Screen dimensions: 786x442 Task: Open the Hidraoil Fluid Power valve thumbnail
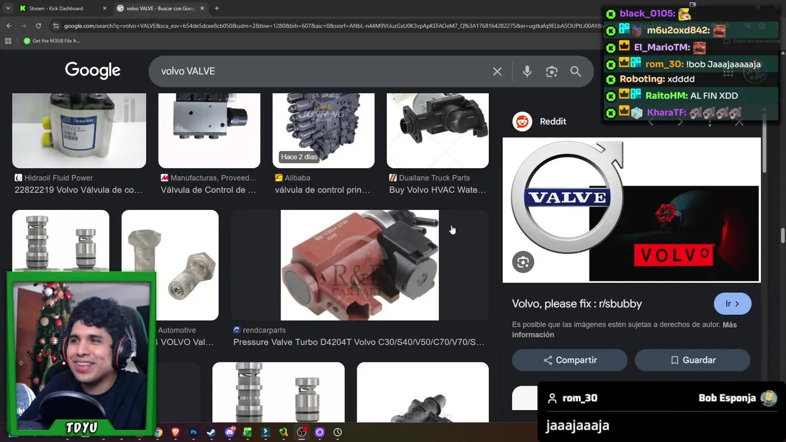tap(79, 130)
